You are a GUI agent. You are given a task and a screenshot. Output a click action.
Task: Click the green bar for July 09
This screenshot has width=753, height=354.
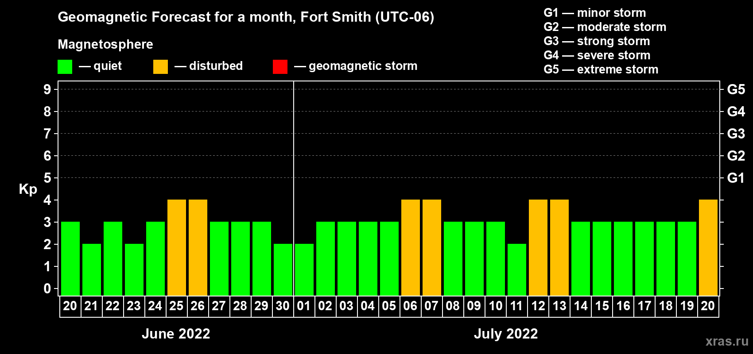point(474,259)
